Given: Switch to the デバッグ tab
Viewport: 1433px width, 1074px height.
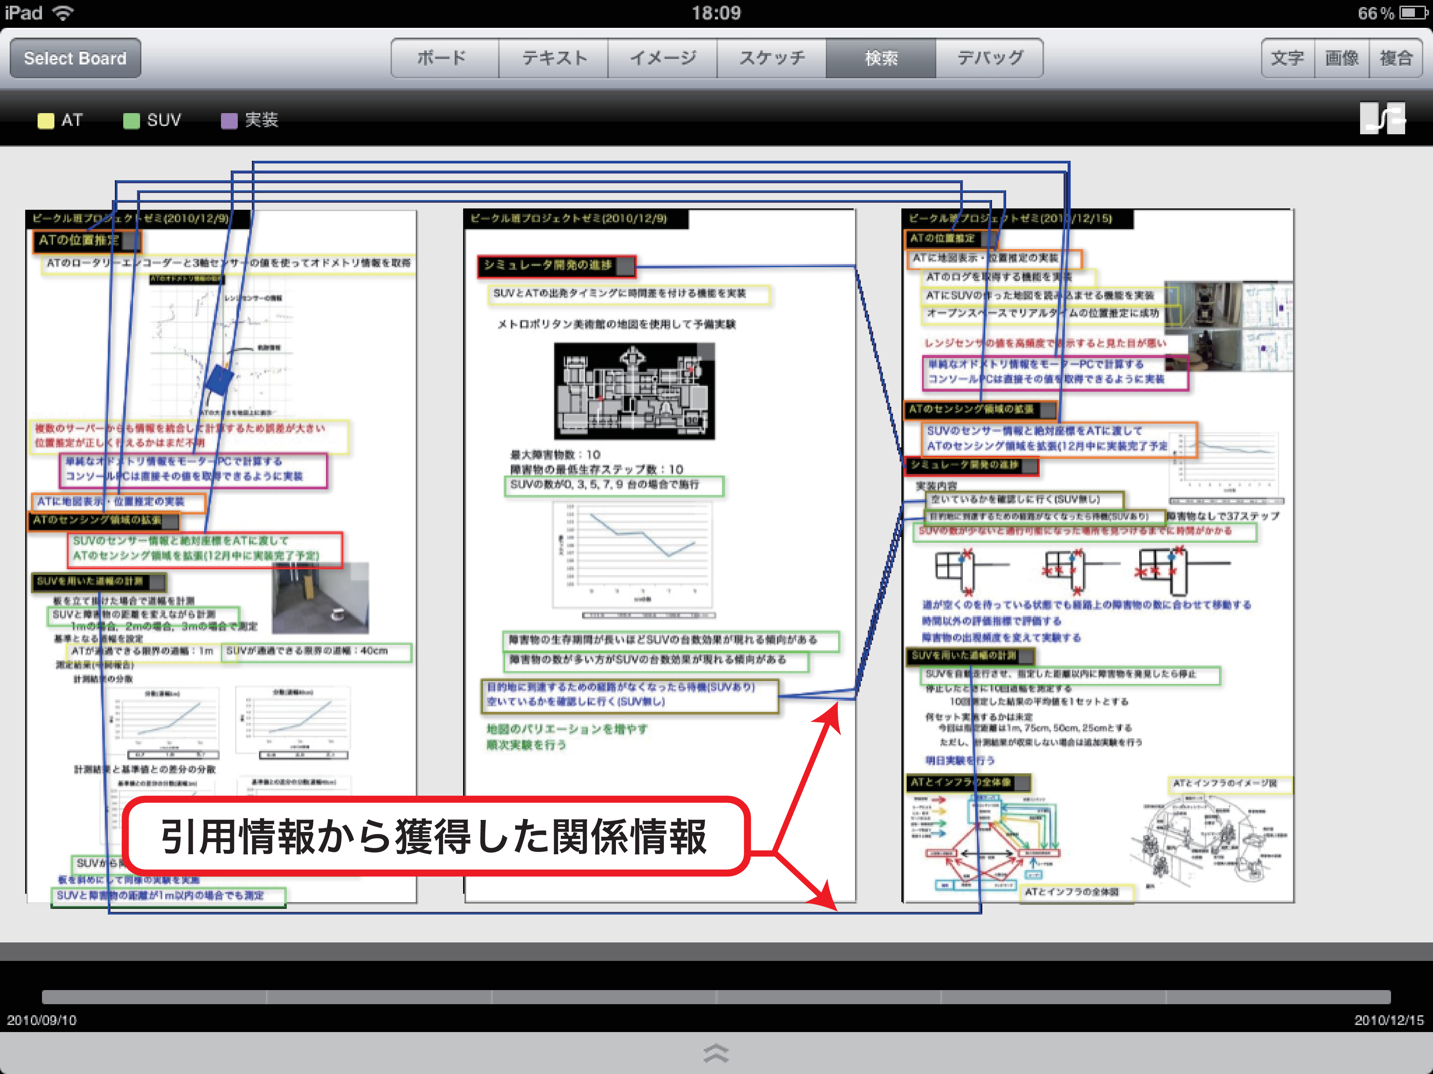Looking at the screenshot, I should 989,58.
